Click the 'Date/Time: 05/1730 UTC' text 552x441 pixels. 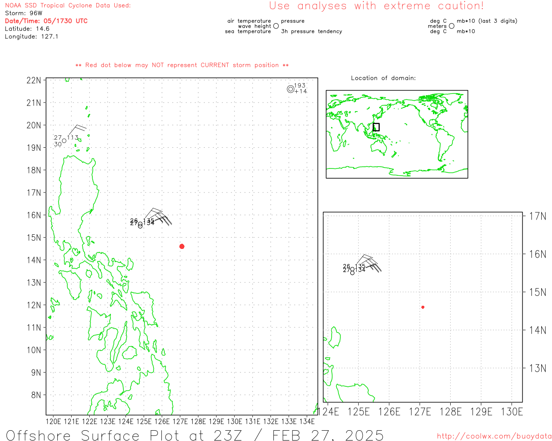coord(46,21)
